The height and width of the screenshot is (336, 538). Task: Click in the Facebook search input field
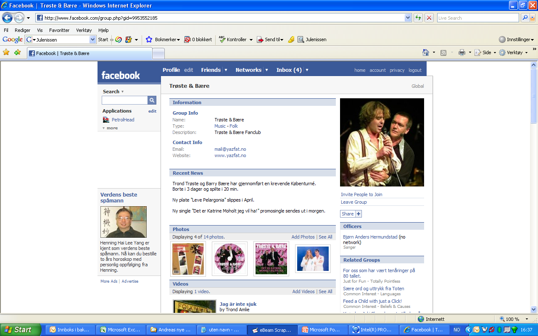[x=124, y=100]
